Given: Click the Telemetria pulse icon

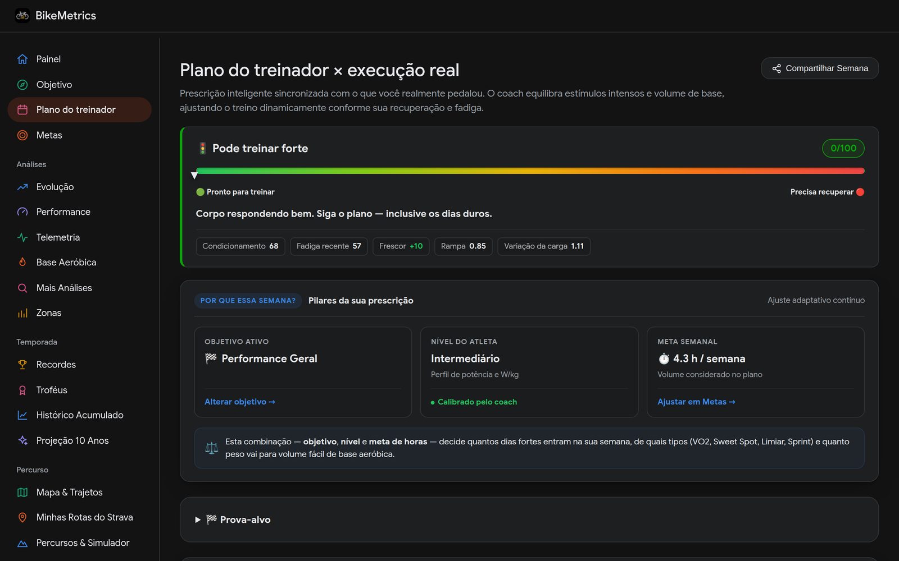Looking at the screenshot, I should 22,237.
